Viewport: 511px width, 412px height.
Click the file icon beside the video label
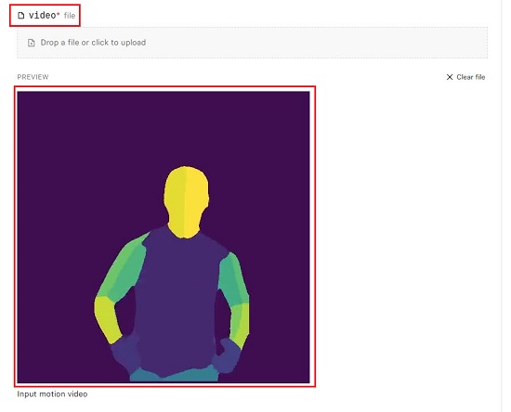[x=20, y=16]
